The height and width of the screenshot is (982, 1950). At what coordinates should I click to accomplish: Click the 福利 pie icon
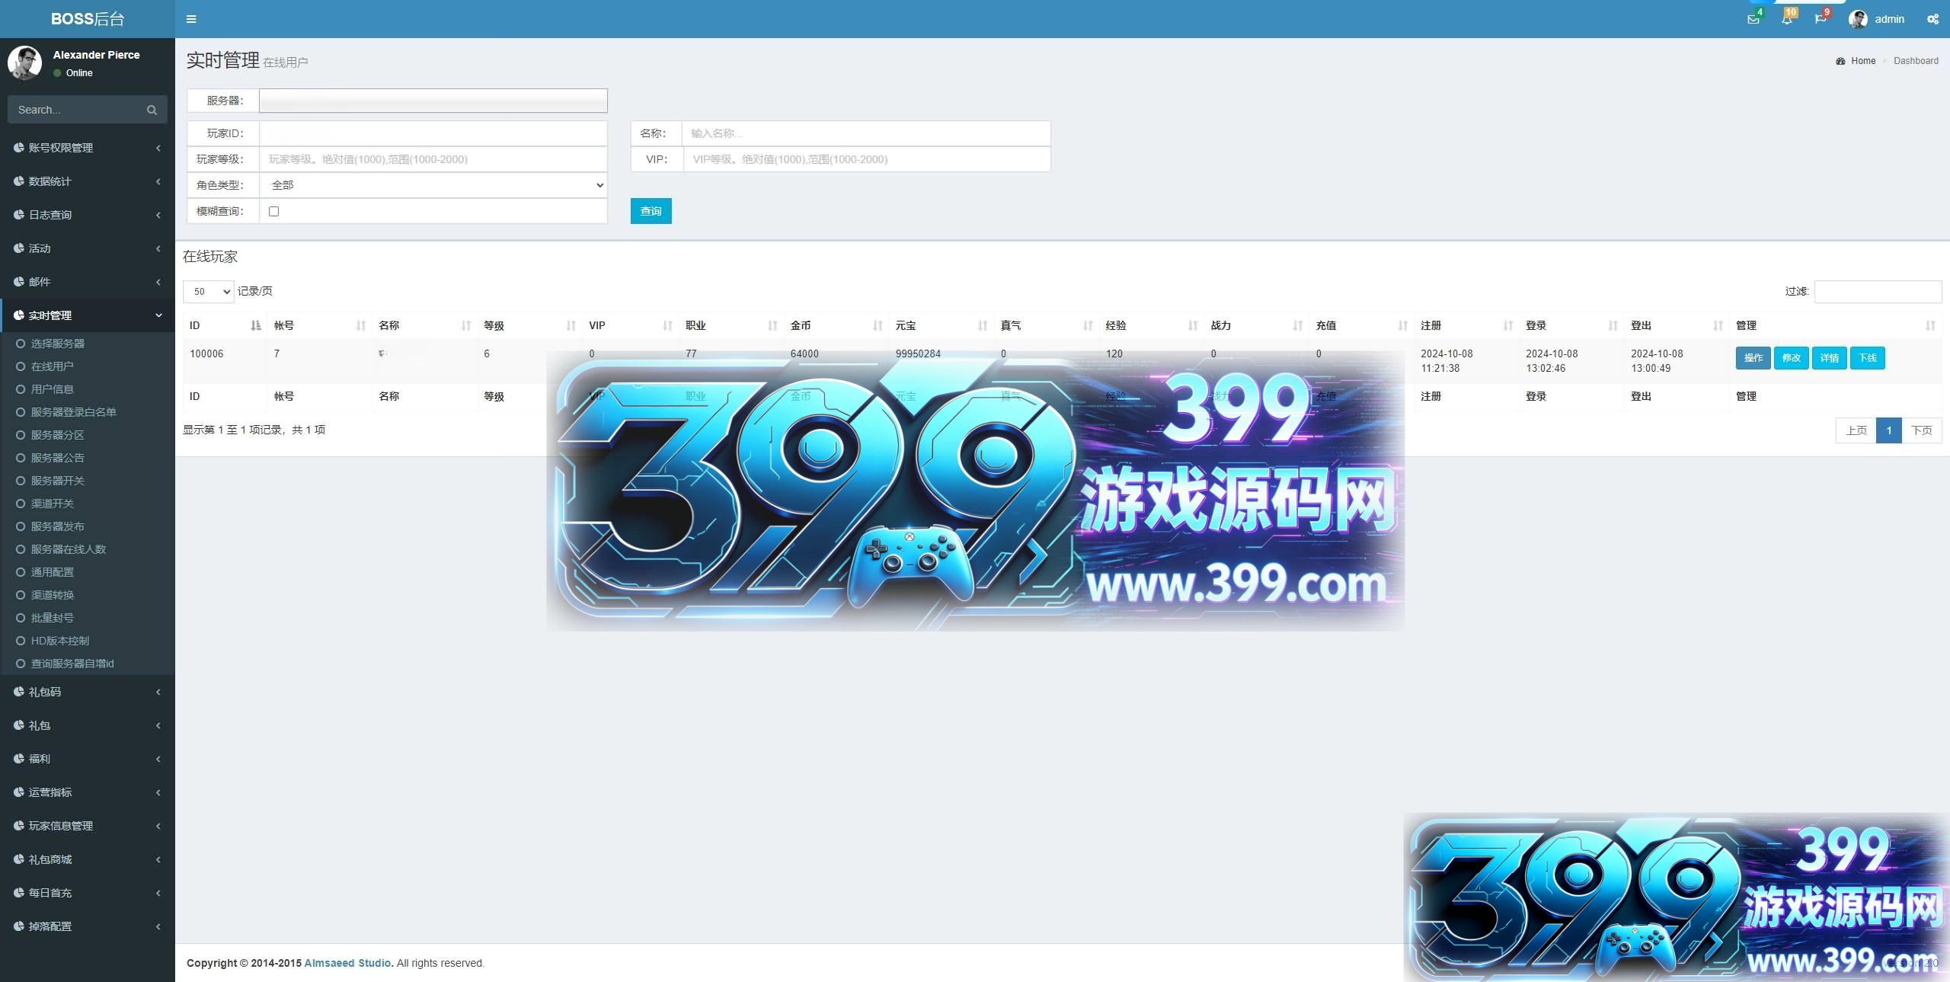[18, 759]
